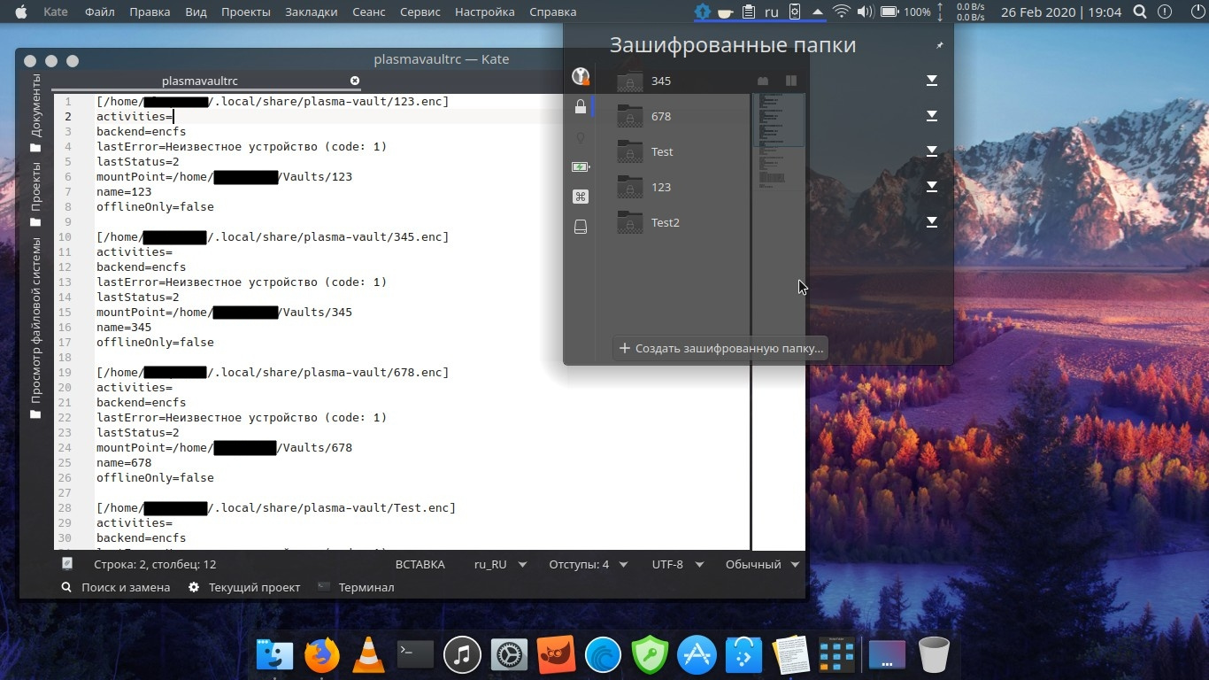Mount the 678 vault with its arrow button
Viewport: 1209px width, 680px height.
pyautogui.click(x=932, y=116)
